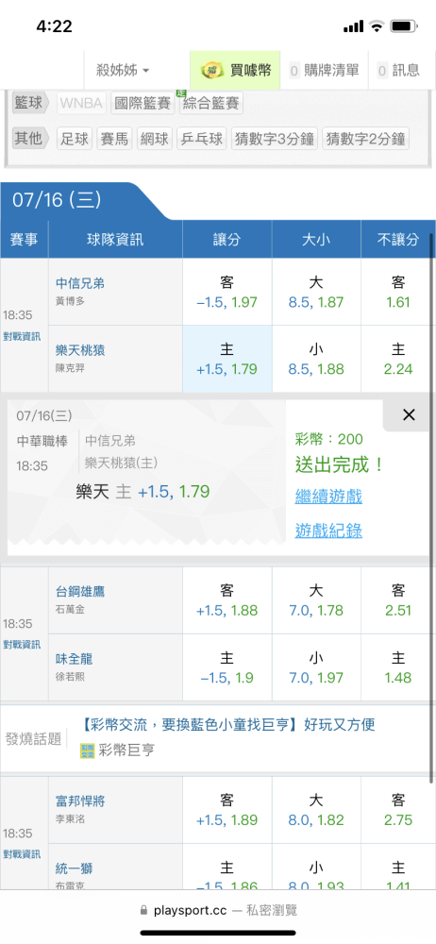
Task: Open the 彩幣交流 hot topic post
Action: (x=227, y=724)
